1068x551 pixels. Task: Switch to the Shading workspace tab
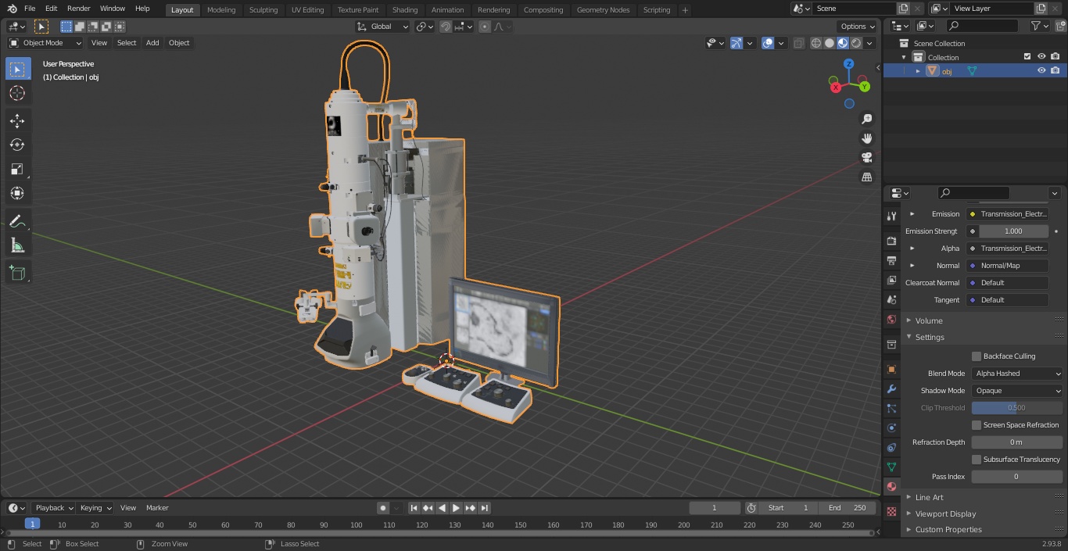404,9
